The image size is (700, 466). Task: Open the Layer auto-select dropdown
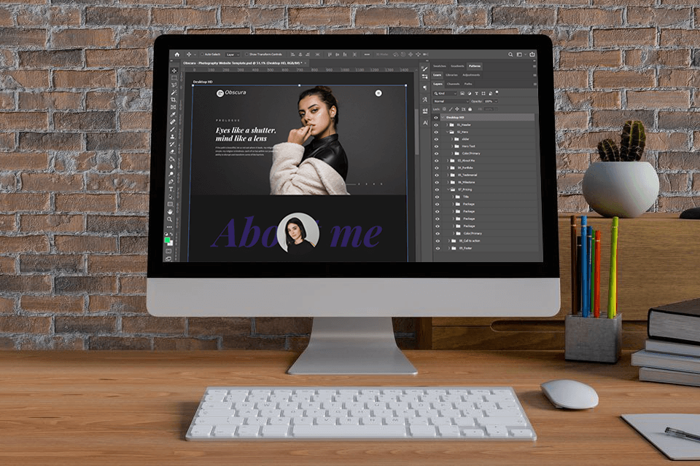(232, 55)
